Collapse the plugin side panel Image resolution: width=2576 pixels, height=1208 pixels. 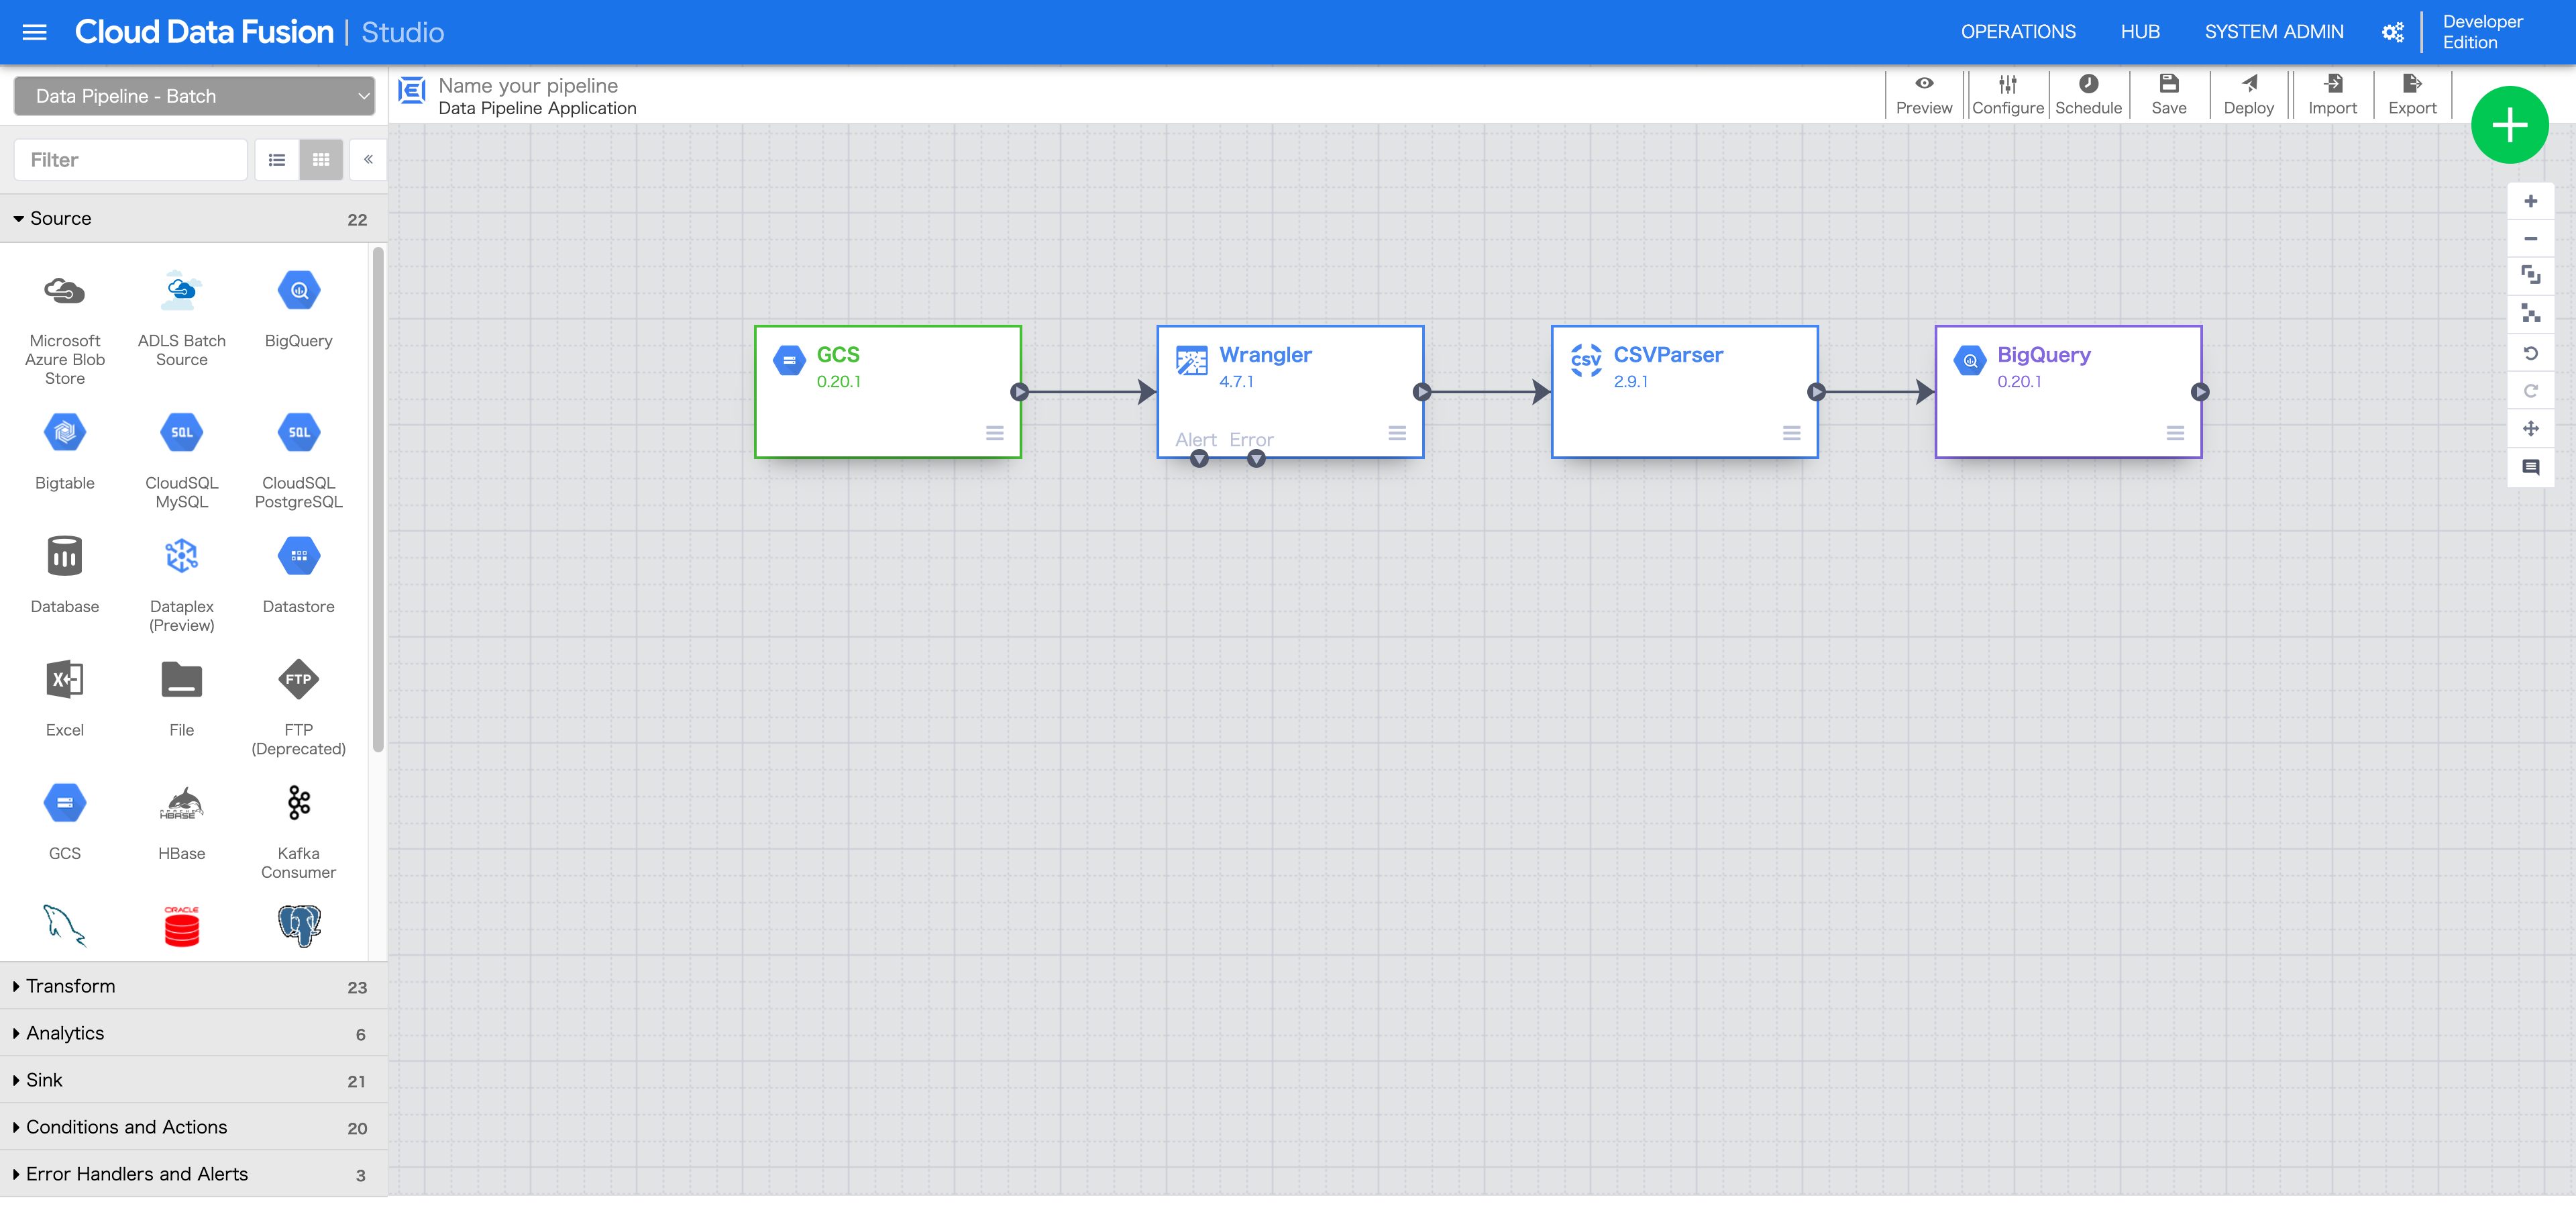pyautogui.click(x=368, y=160)
